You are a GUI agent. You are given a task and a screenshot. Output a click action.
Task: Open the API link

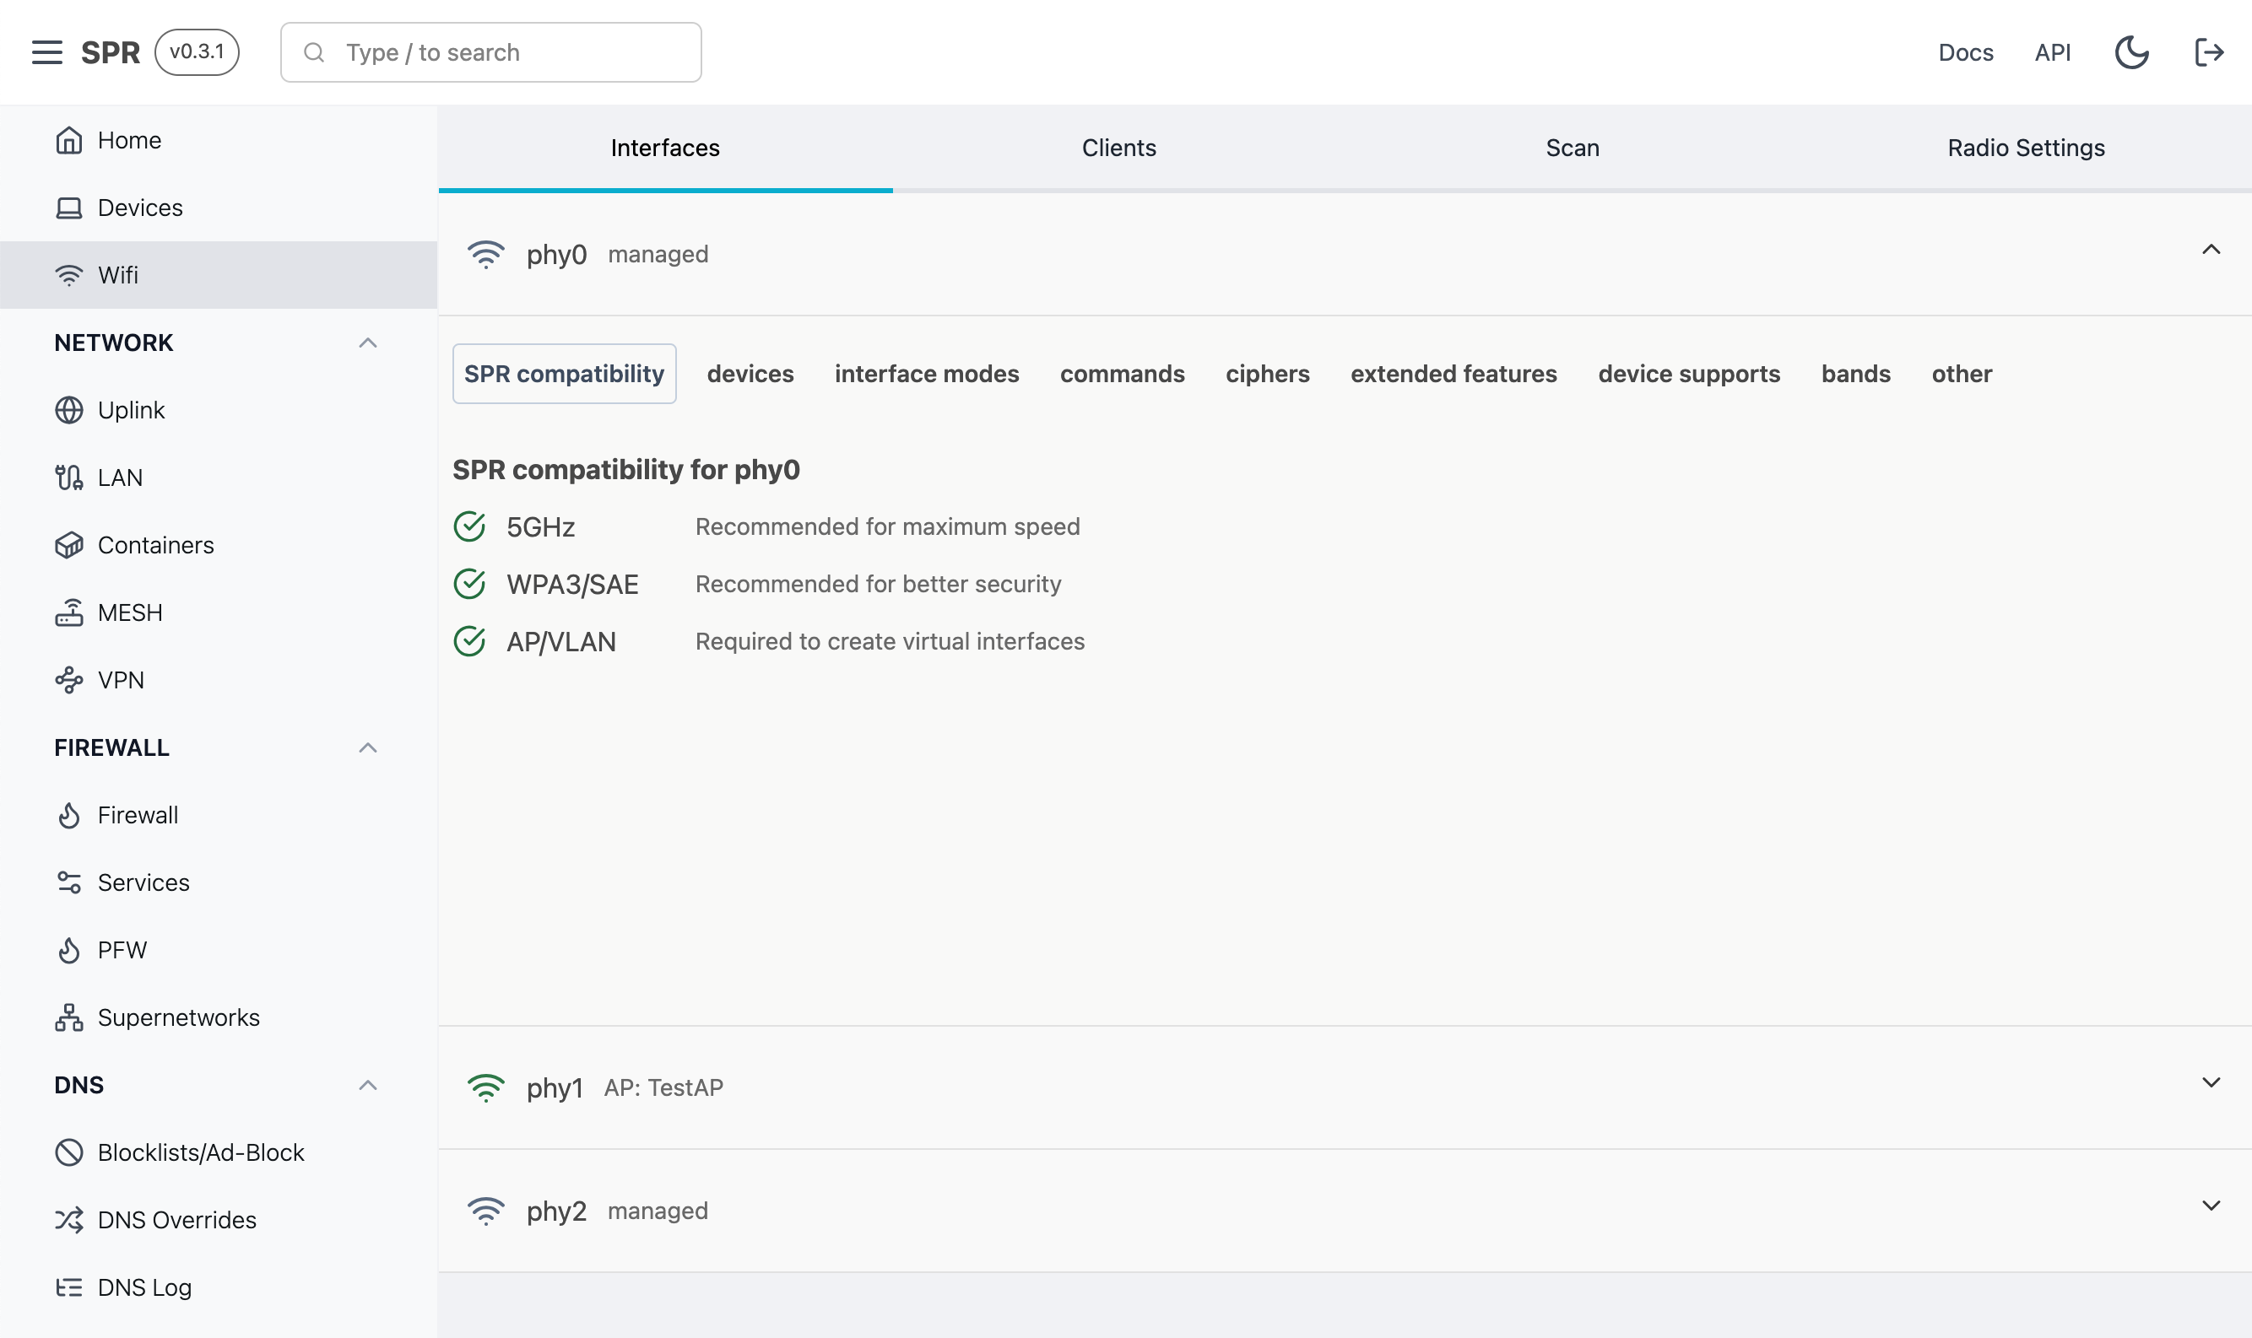(2053, 52)
